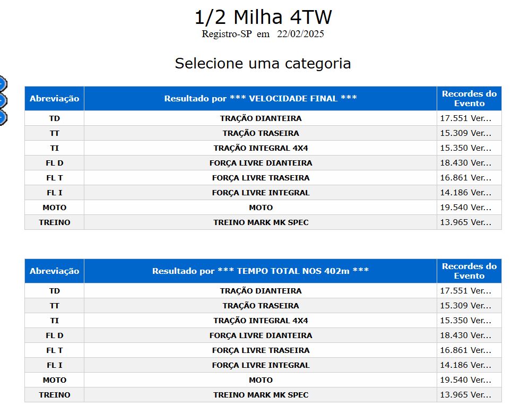Select TREINO MARK MK SPEC results
Screen dimensions: 529x414
coord(261,222)
